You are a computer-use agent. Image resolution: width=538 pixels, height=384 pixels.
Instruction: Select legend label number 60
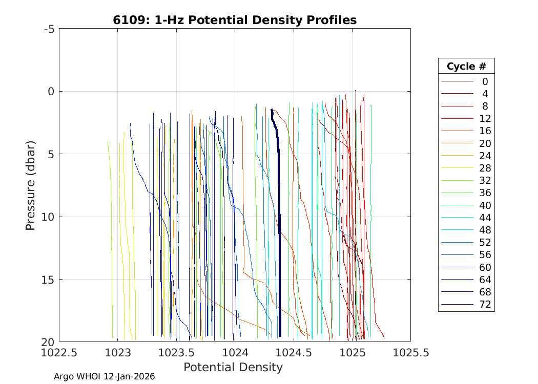pos(485,267)
